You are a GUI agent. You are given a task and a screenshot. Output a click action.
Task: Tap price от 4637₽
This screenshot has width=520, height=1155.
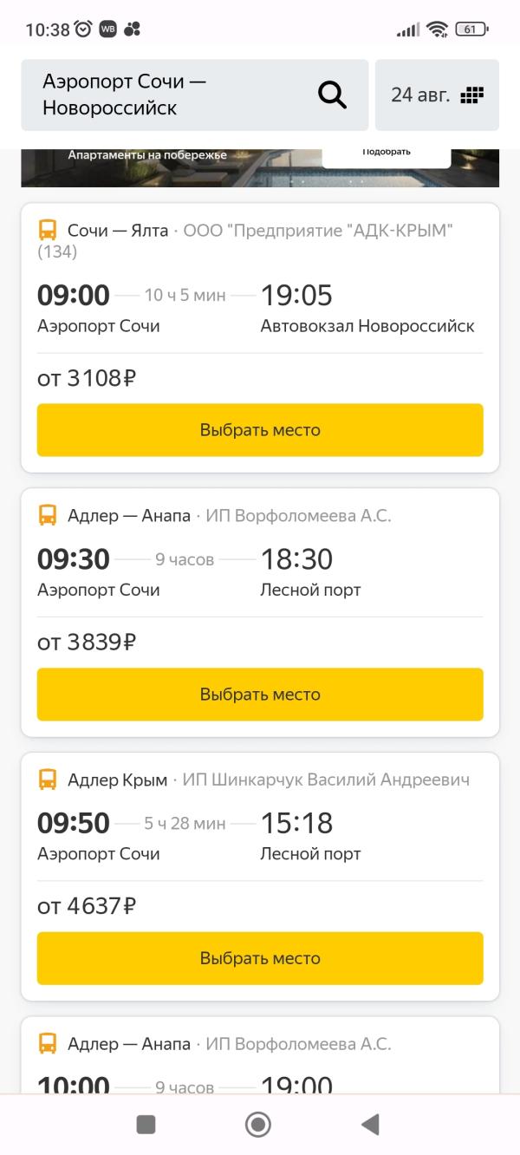click(x=87, y=907)
